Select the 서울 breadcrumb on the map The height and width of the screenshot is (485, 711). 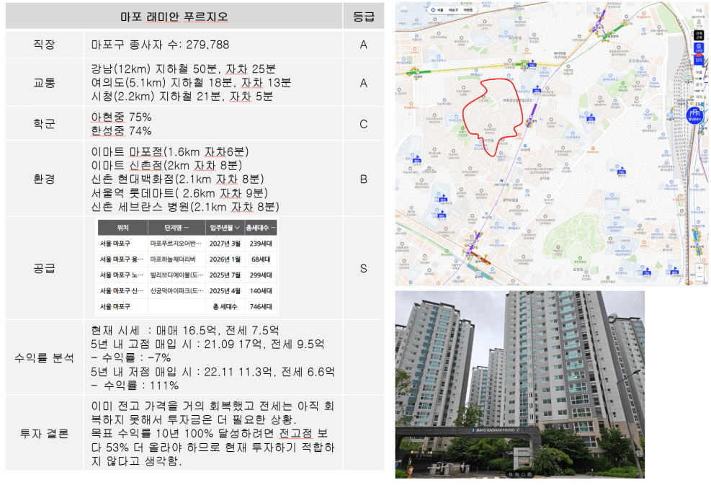coord(440,10)
